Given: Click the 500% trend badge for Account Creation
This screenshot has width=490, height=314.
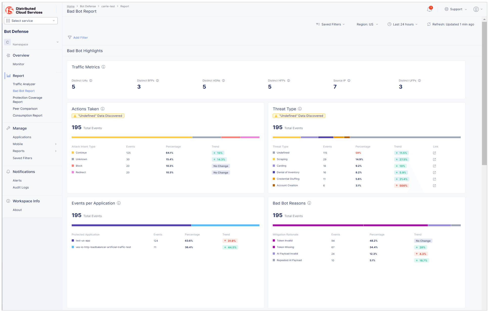Looking at the screenshot, I should 402,186.
